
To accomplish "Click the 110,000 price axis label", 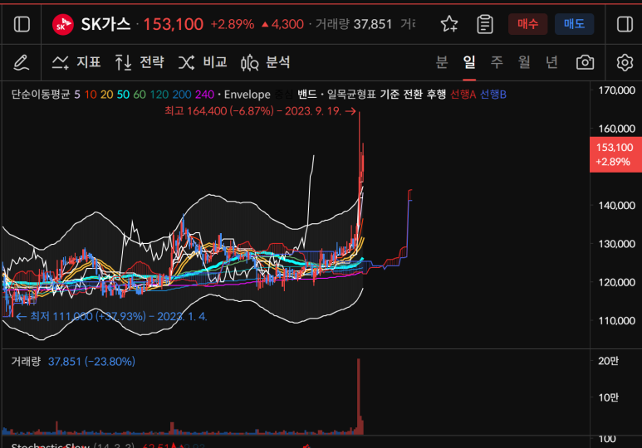I will click(x=616, y=321).
